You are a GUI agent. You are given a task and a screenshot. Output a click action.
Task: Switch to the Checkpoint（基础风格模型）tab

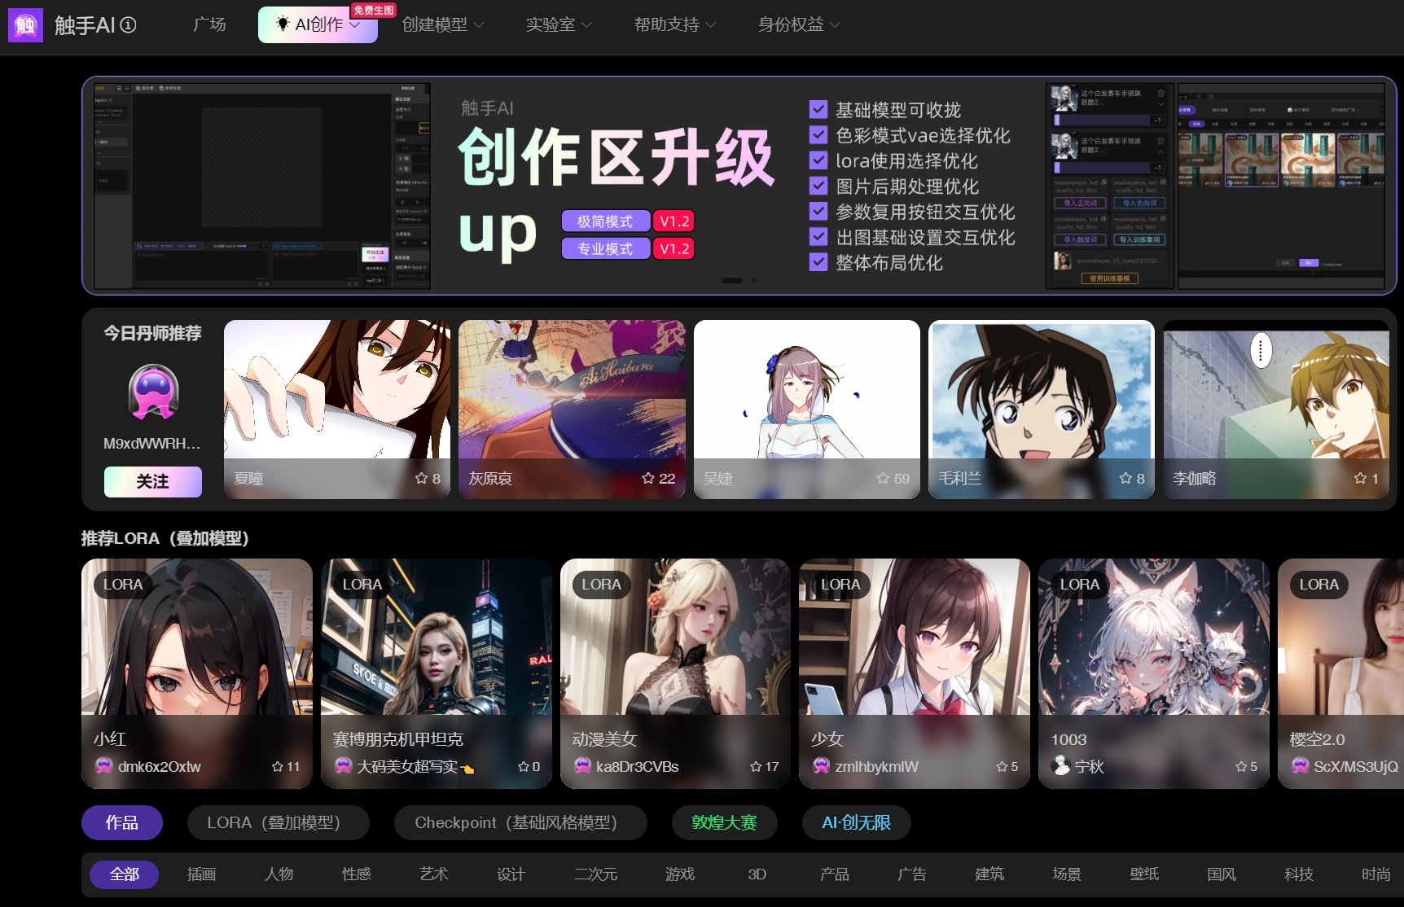point(520,822)
